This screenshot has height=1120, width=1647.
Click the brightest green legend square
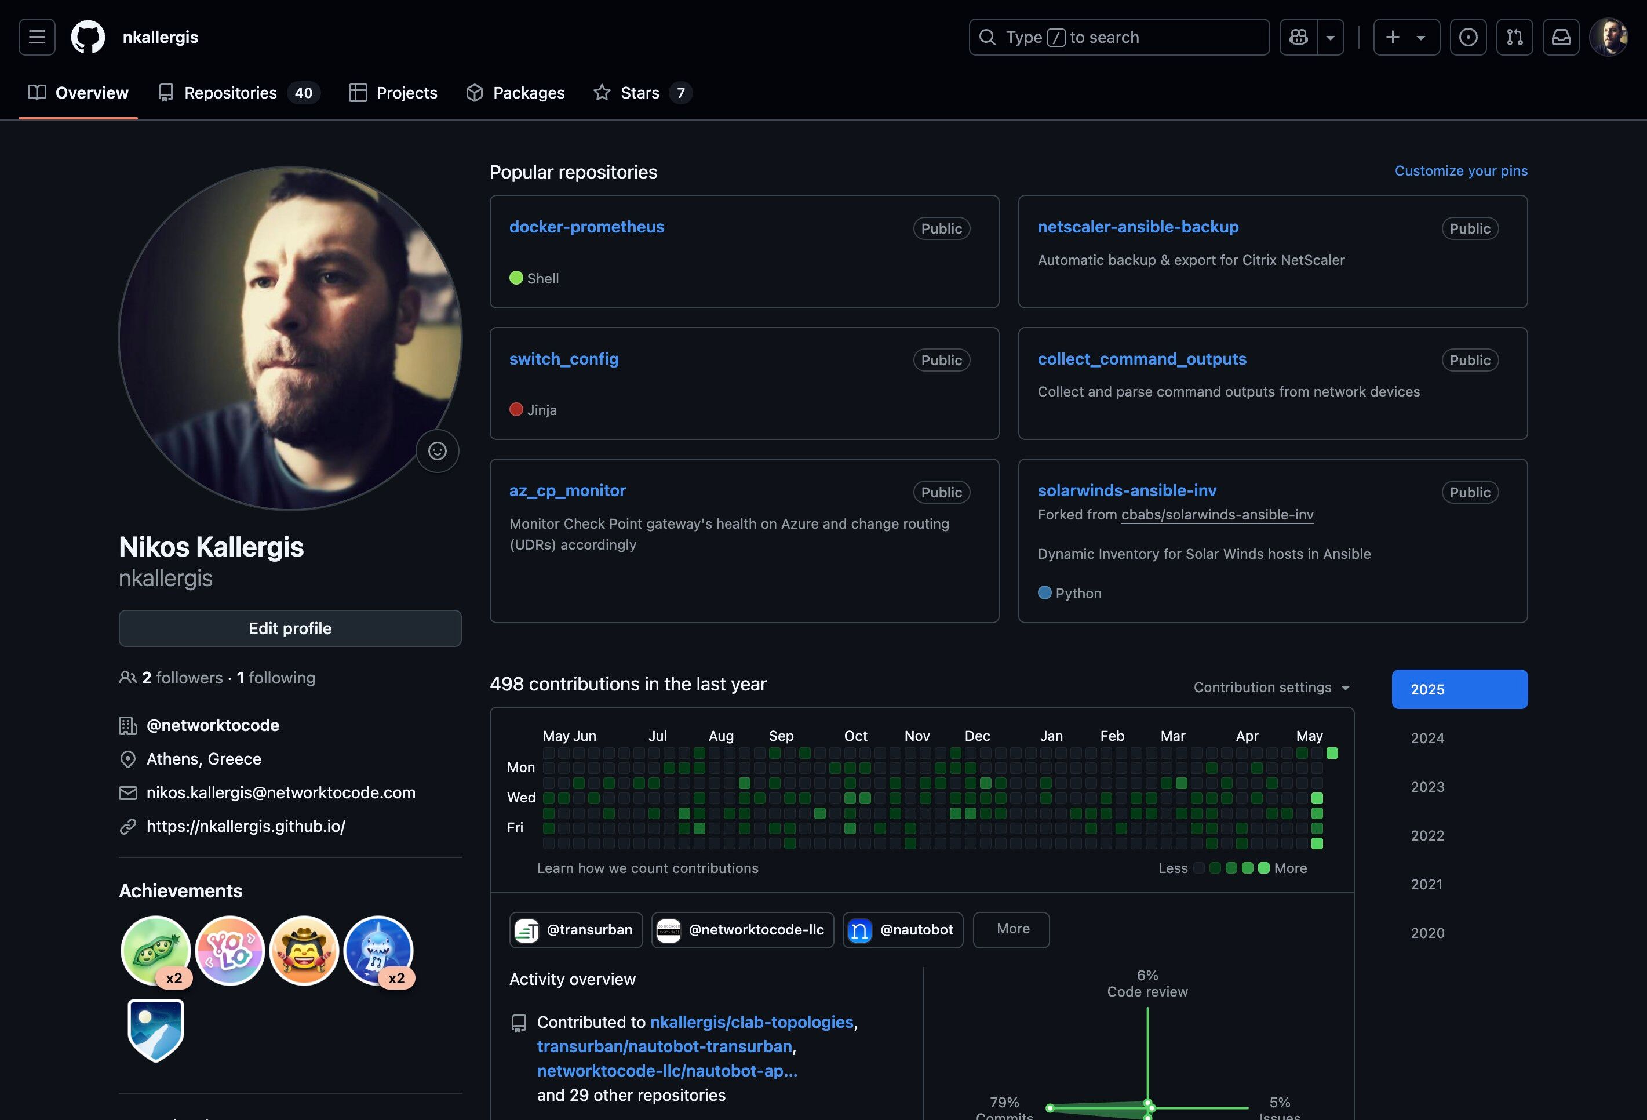tap(1263, 868)
